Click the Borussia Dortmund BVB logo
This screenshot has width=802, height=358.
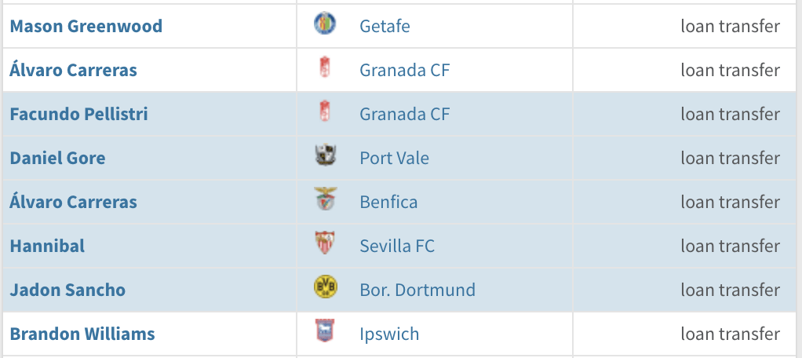click(325, 289)
